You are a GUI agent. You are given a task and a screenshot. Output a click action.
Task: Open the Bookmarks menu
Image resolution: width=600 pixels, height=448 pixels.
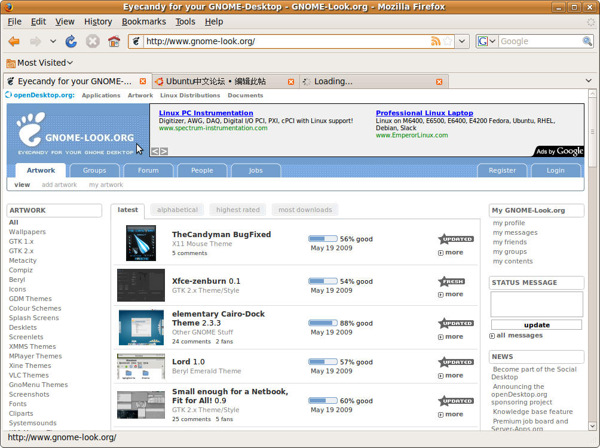coord(144,22)
